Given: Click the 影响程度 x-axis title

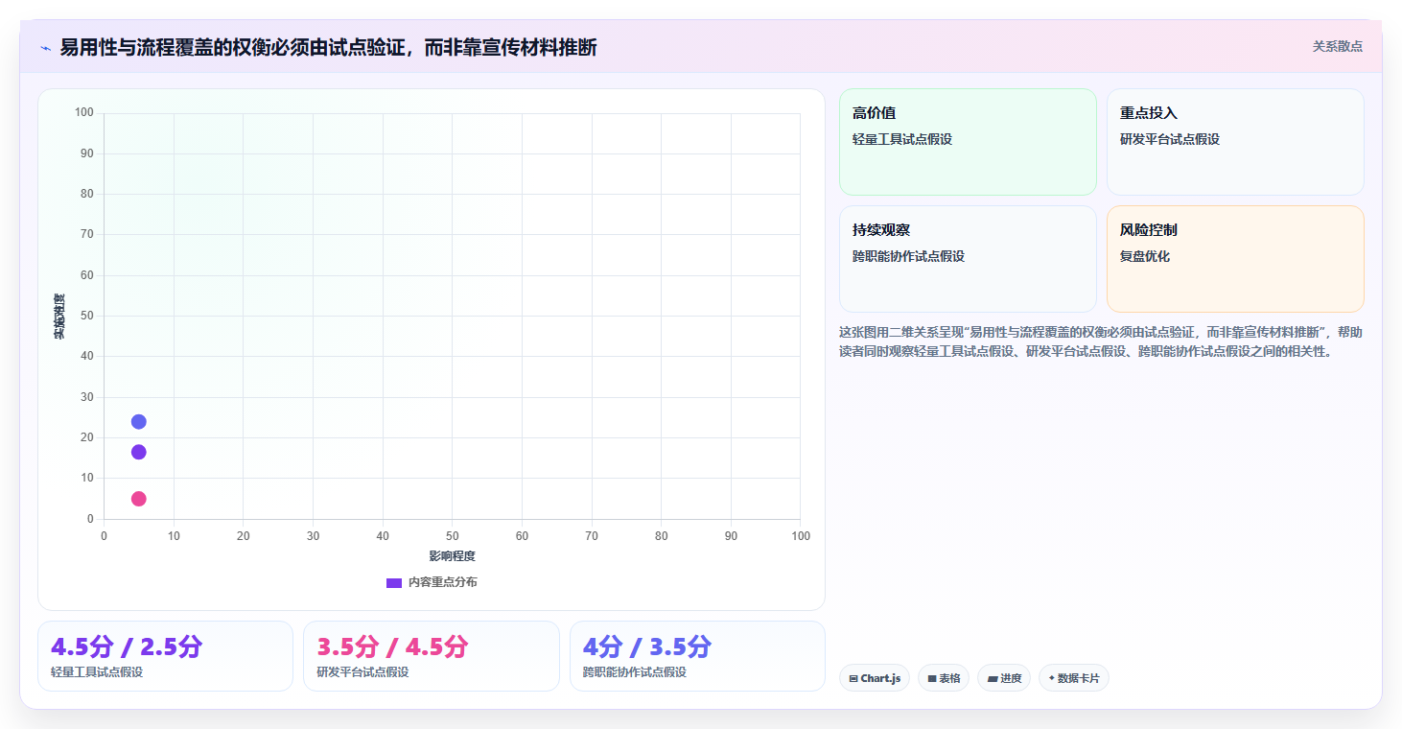Looking at the screenshot, I should [453, 556].
